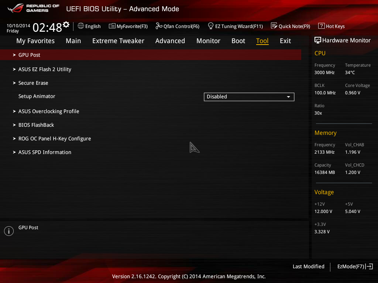Click the BCLK 100.0 MHz value
The height and width of the screenshot is (283, 378).
(x=325, y=92)
